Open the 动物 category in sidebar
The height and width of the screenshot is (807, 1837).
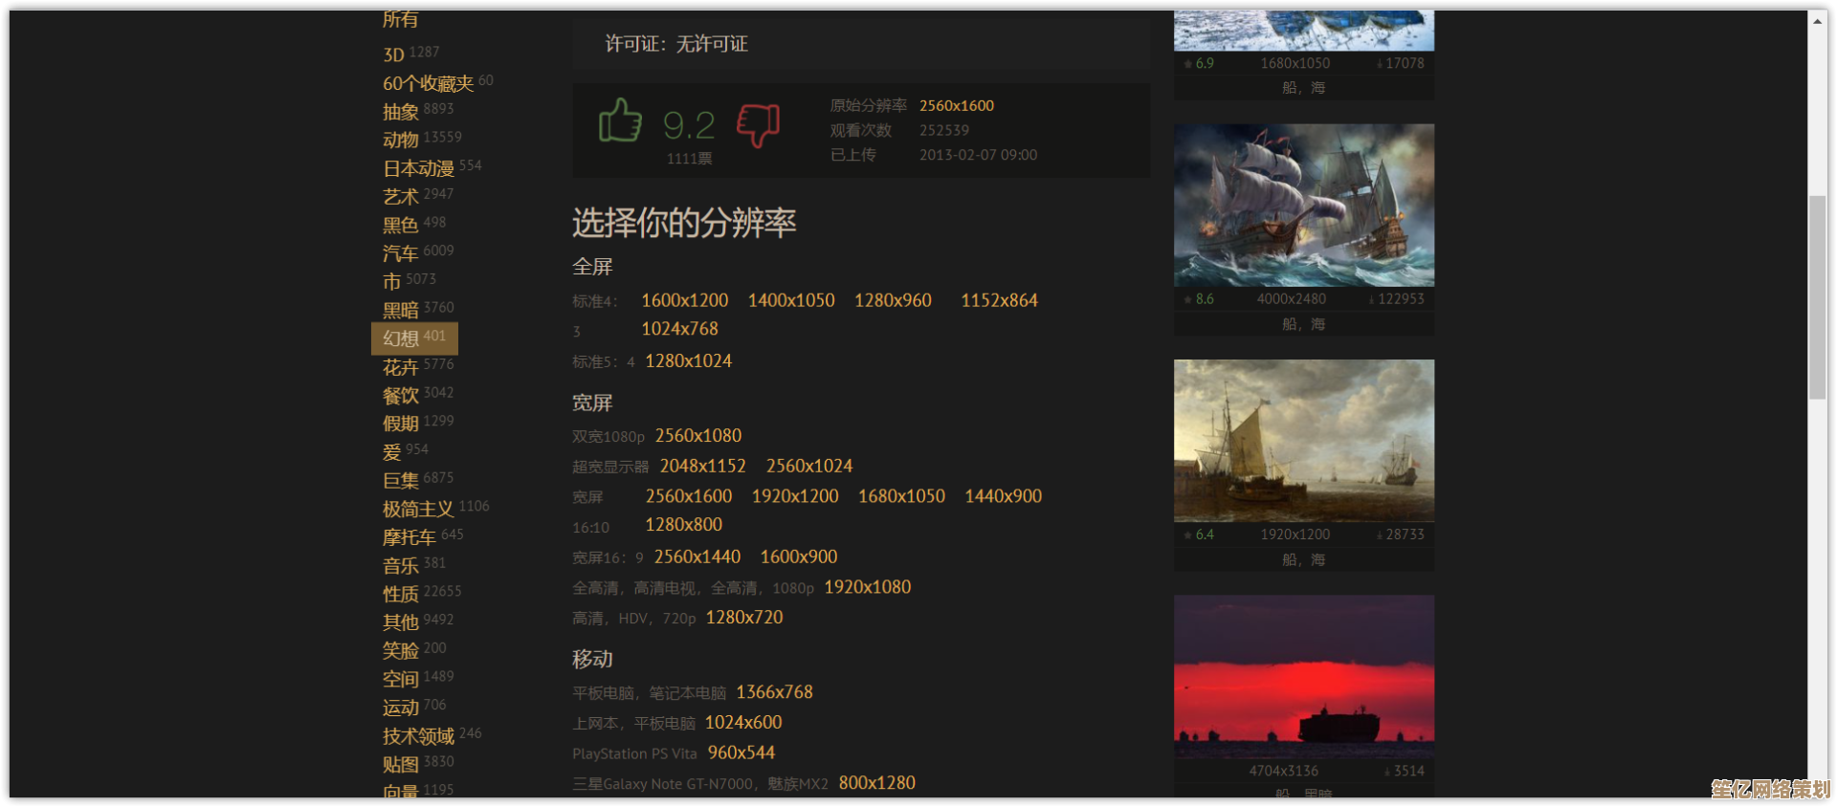pyautogui.click(x=401, y=140)
